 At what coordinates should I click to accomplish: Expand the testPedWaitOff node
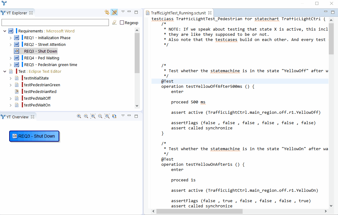point(10,99)
